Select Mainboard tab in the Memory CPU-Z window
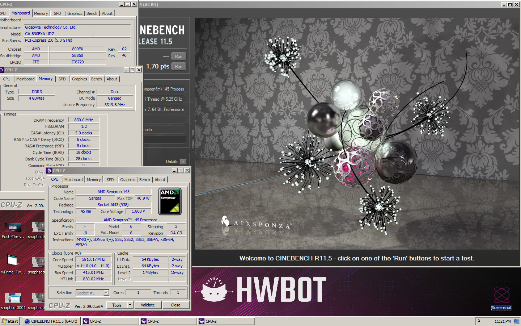 click(x=25, y=79)
